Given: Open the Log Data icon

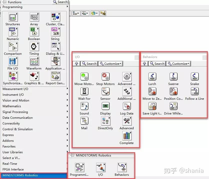Looking at the screenshot, I should click(x=127, y=106).
